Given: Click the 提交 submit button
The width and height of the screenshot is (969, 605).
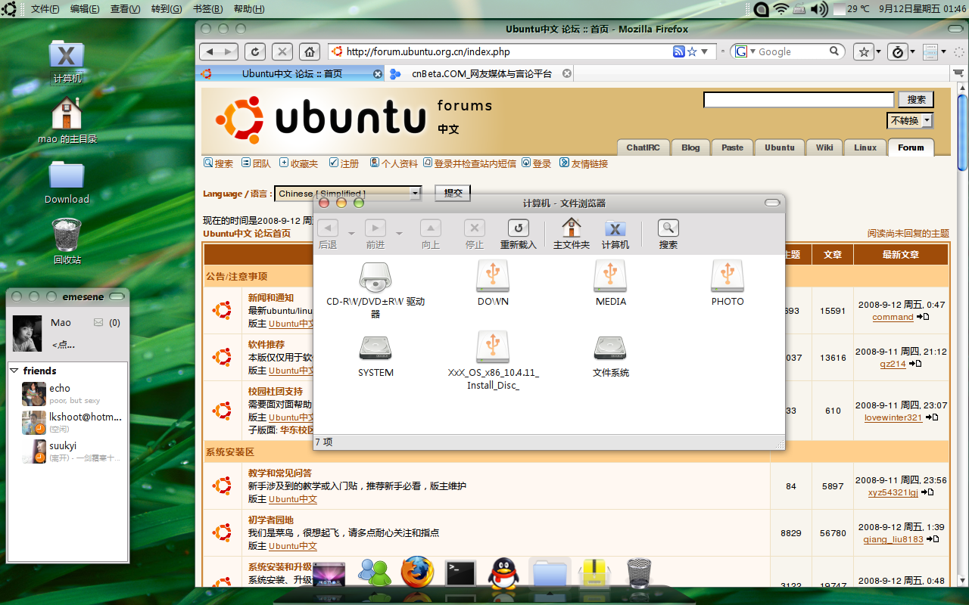Looking at the screenshot, I should 453,193.
